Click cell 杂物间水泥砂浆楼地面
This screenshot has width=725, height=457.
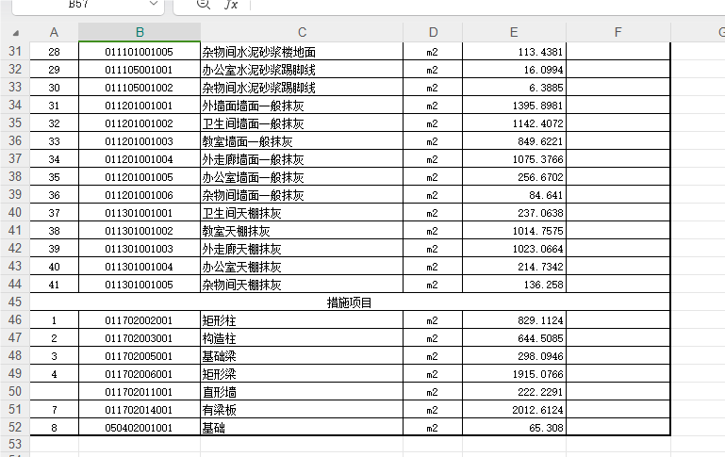(x=302, y=52)
